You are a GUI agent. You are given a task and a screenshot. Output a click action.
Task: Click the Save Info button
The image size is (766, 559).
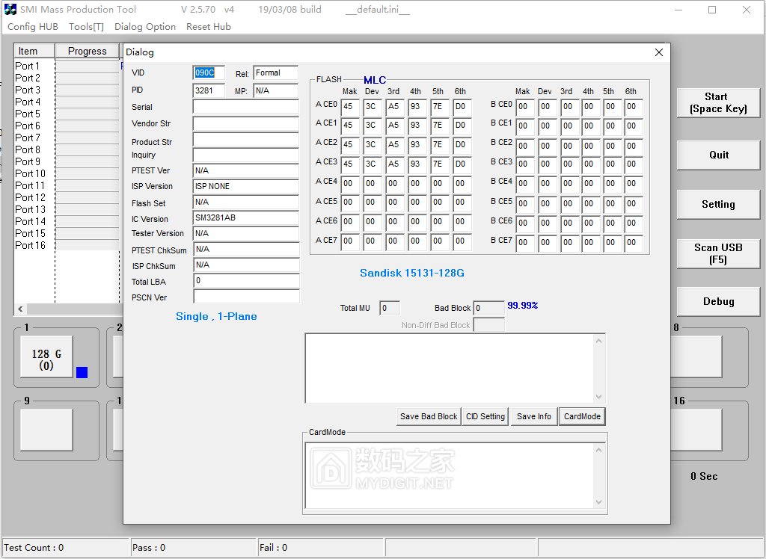click(x=534, y=416)
